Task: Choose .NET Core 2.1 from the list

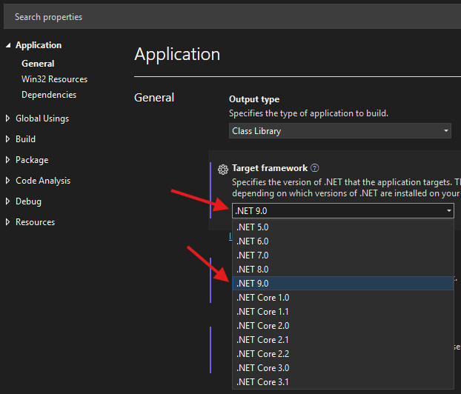Action: pos(343,340)
